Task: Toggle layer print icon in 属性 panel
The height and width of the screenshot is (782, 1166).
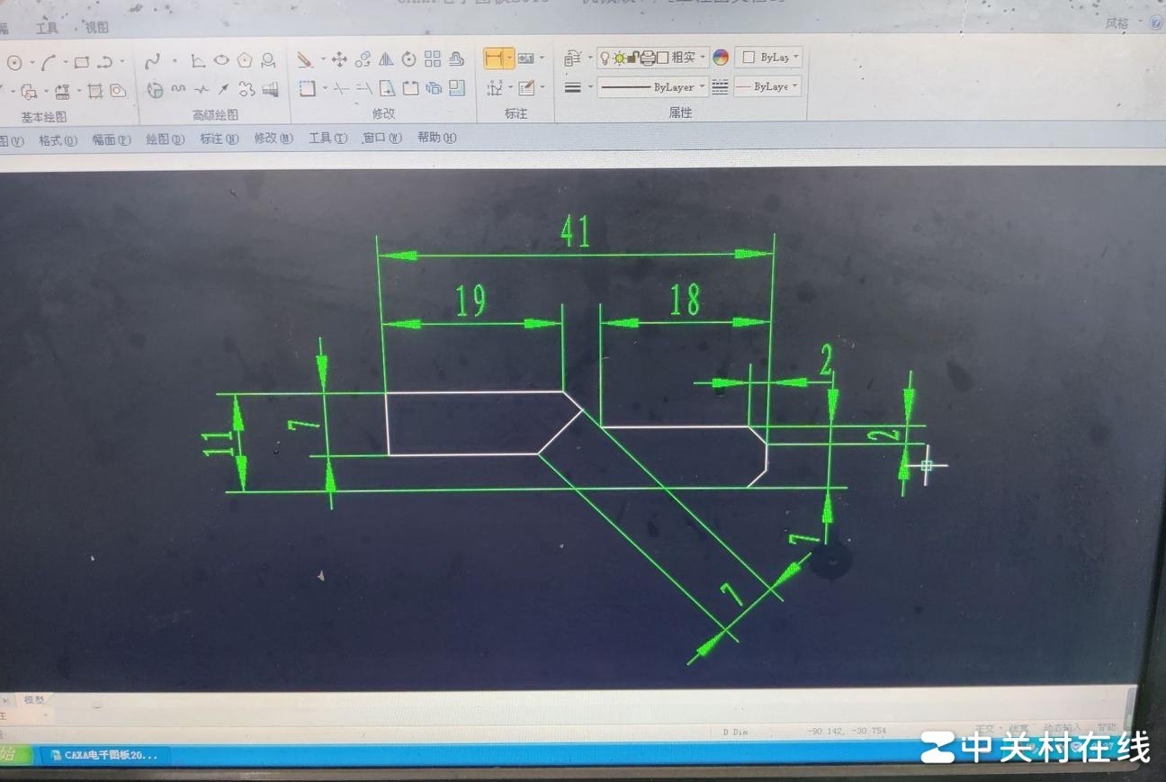Action: 648,59
